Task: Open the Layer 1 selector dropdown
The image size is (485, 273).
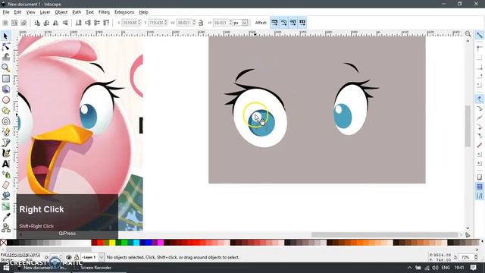Action: point(102,257)
